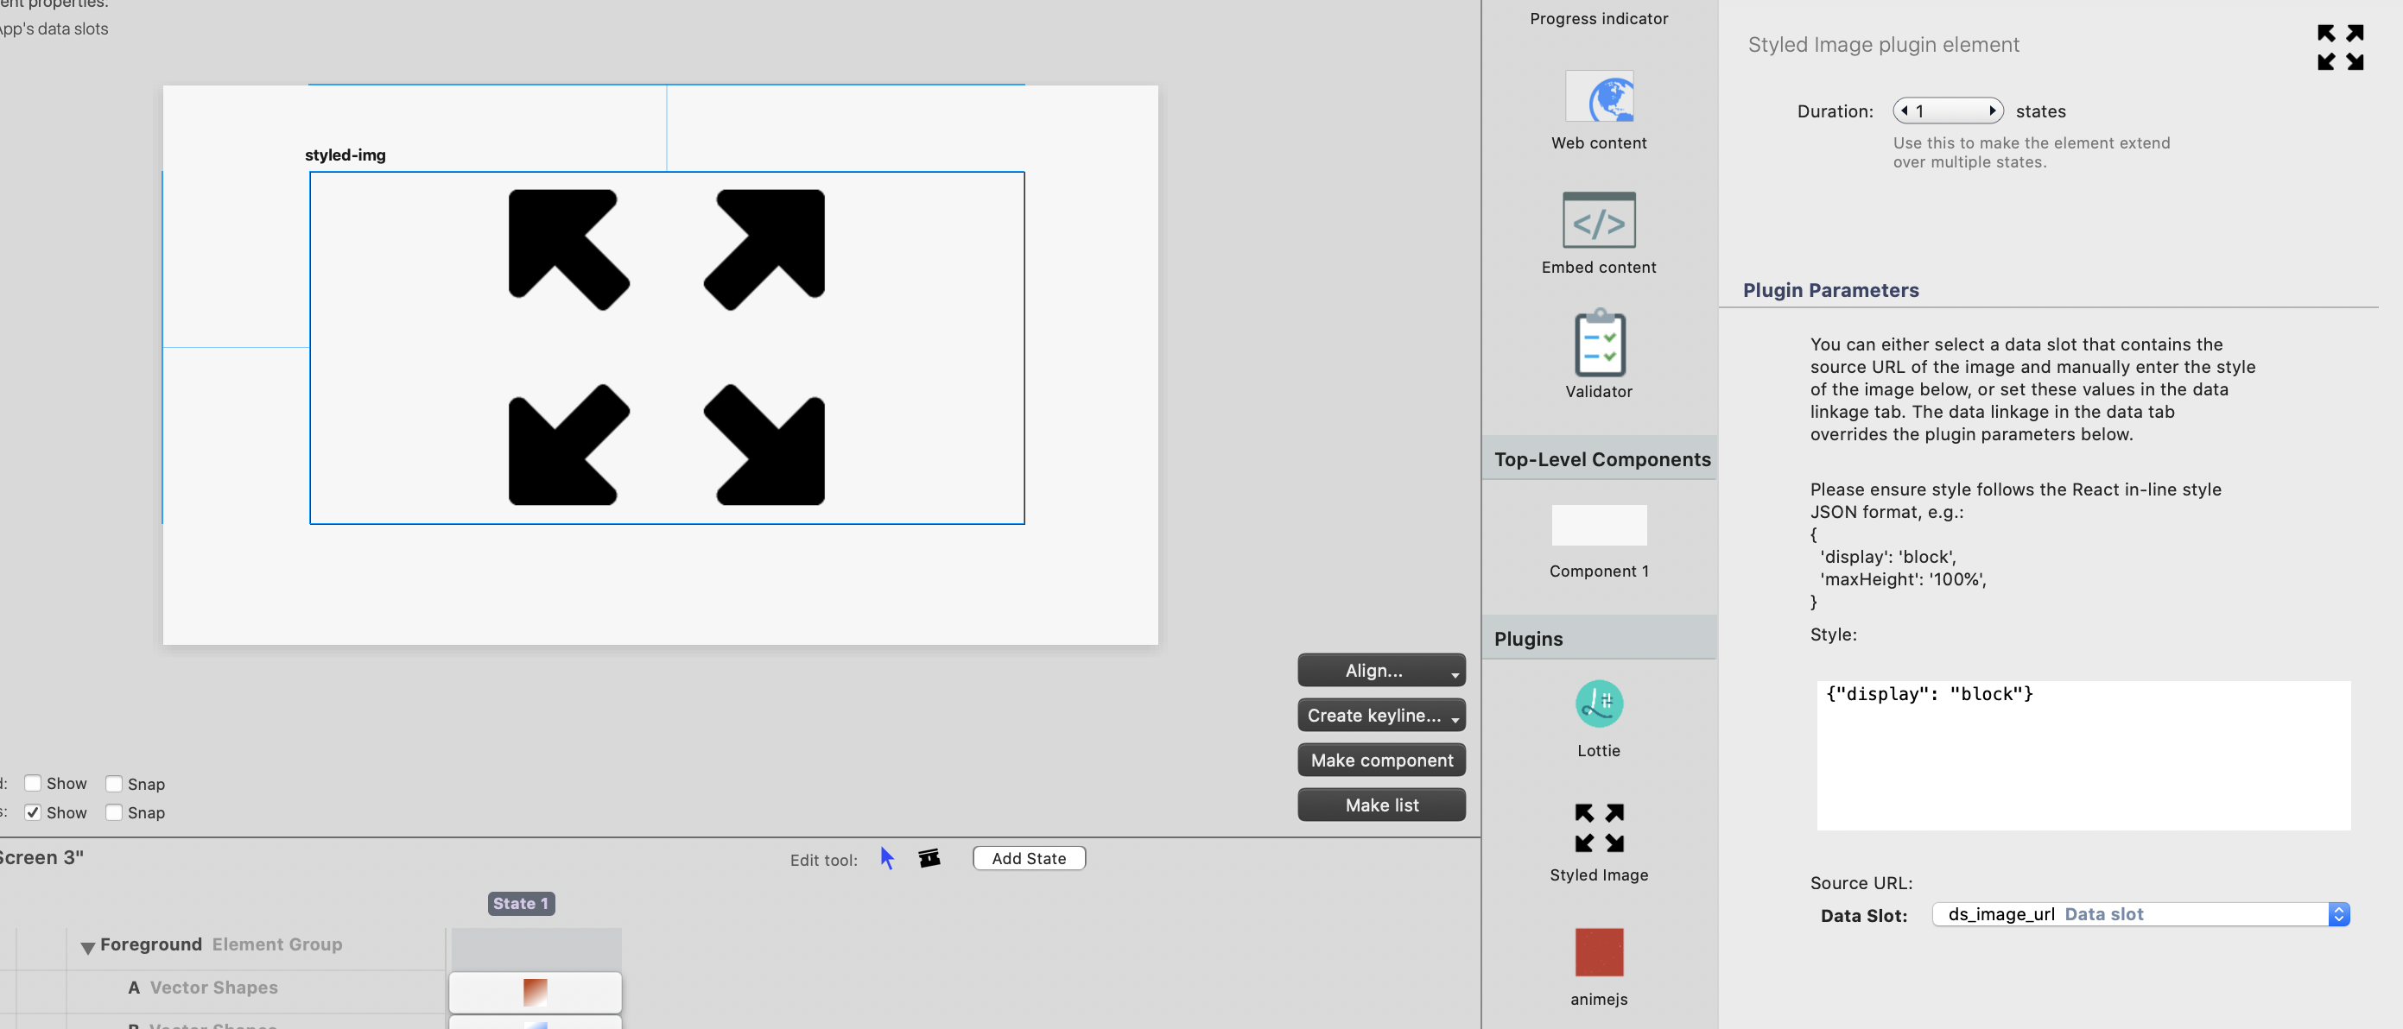Select the Web content globe icon

pyautogui.click(x=1598, y=97)
